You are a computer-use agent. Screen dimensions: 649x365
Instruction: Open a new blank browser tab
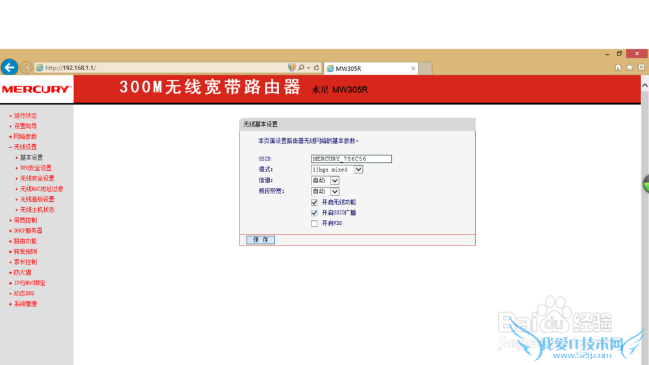point(425,68)
